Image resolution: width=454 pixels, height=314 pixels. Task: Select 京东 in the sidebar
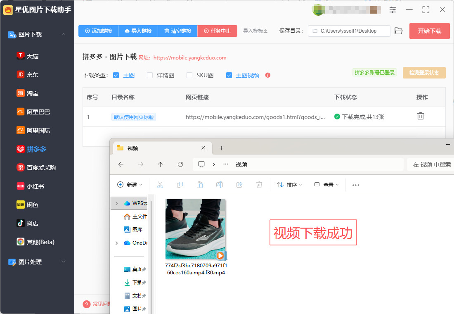[28, 74]
